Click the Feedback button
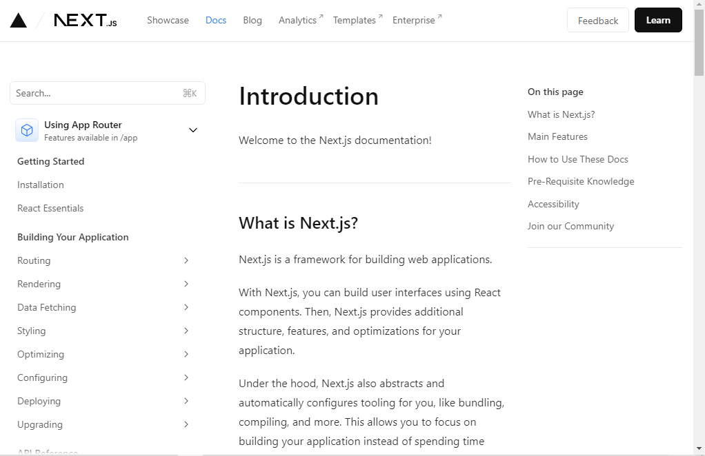 click(x=598, y=20)
